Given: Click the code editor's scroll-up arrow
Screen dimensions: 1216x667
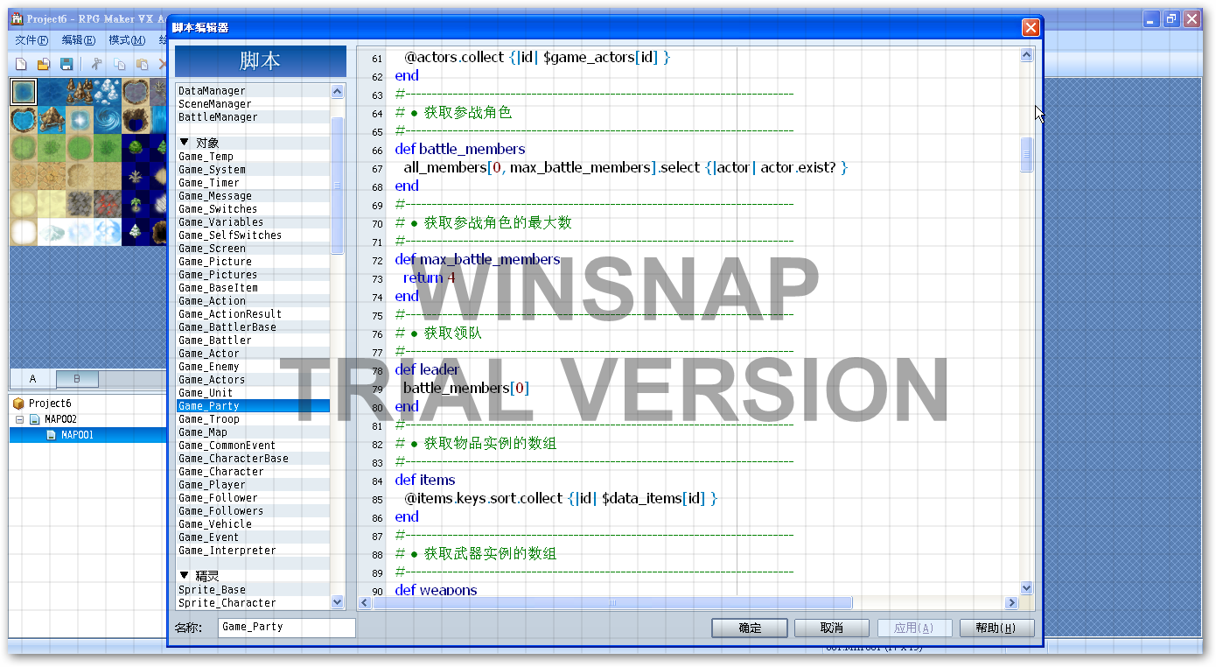Looking at the screenshot, I should [x=1027, y=55].
